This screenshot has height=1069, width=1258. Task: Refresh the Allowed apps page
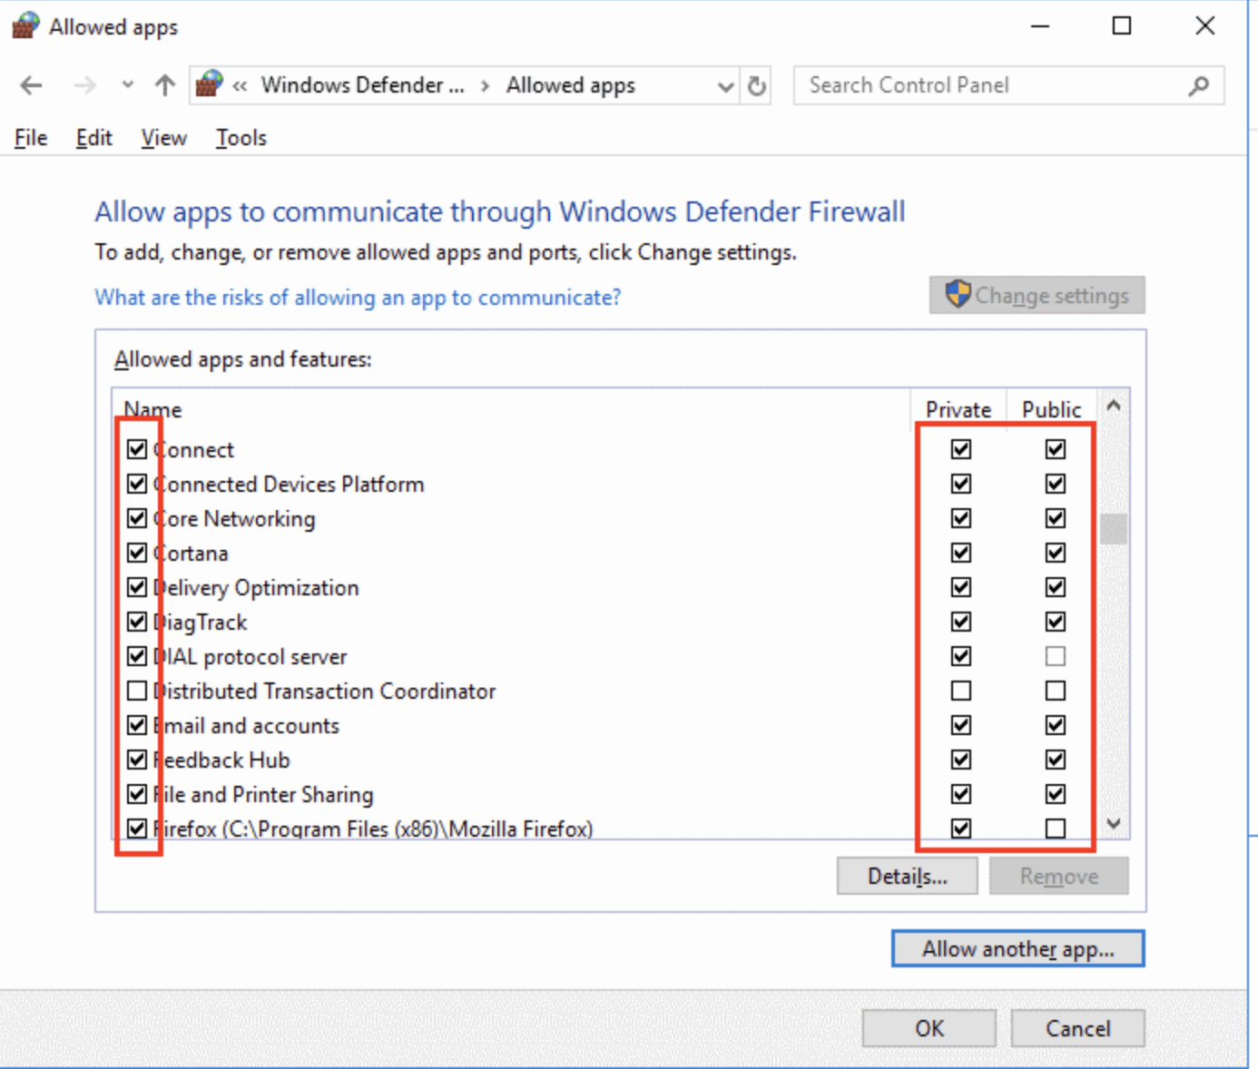click(x=756, y=86)
